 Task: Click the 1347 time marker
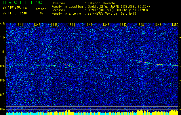[x=123, y=25]
